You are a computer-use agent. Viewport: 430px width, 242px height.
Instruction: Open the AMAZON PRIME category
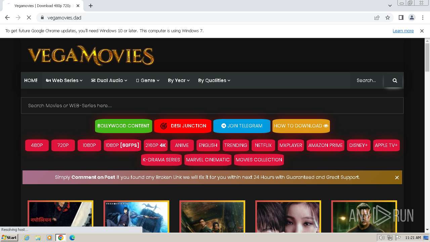(326, 145)
